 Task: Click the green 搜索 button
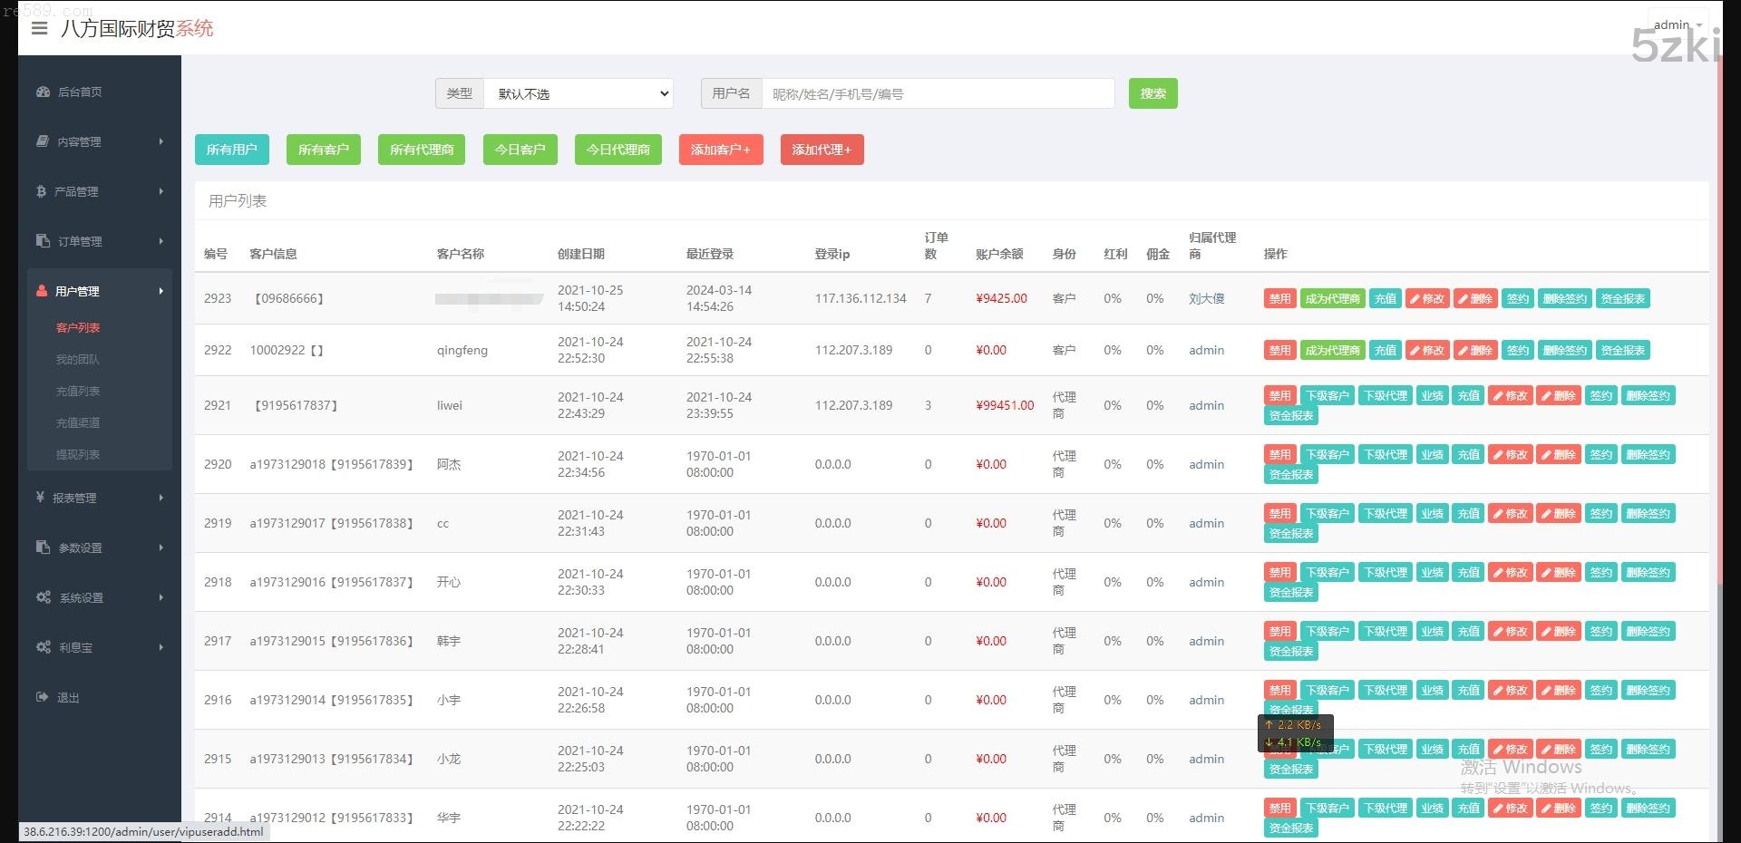[1153, 93]
